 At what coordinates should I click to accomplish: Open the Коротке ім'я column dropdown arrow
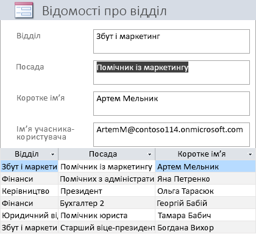[x=251, y=155]
